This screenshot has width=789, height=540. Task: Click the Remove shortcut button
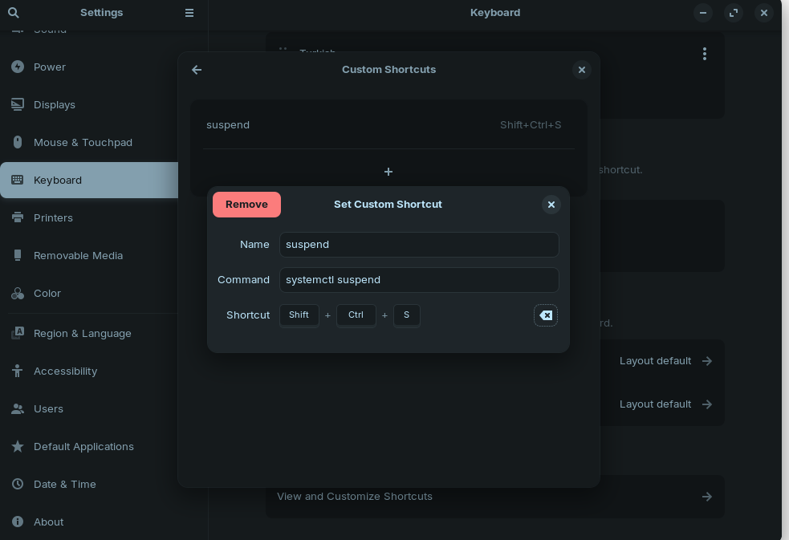[246, 205]
